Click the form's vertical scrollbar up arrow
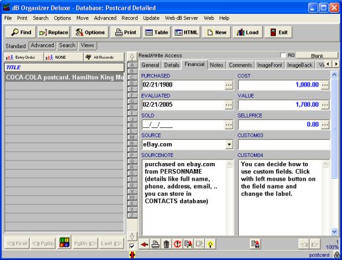Image resolution: width=342 pixels, height=260 pixels. tap(334, 75)
